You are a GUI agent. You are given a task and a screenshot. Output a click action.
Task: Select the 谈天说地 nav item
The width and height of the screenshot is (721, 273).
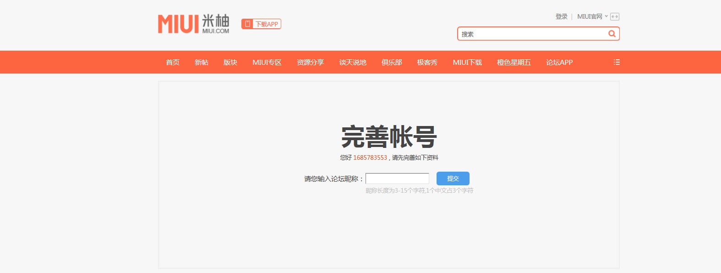tap(353, 62)
